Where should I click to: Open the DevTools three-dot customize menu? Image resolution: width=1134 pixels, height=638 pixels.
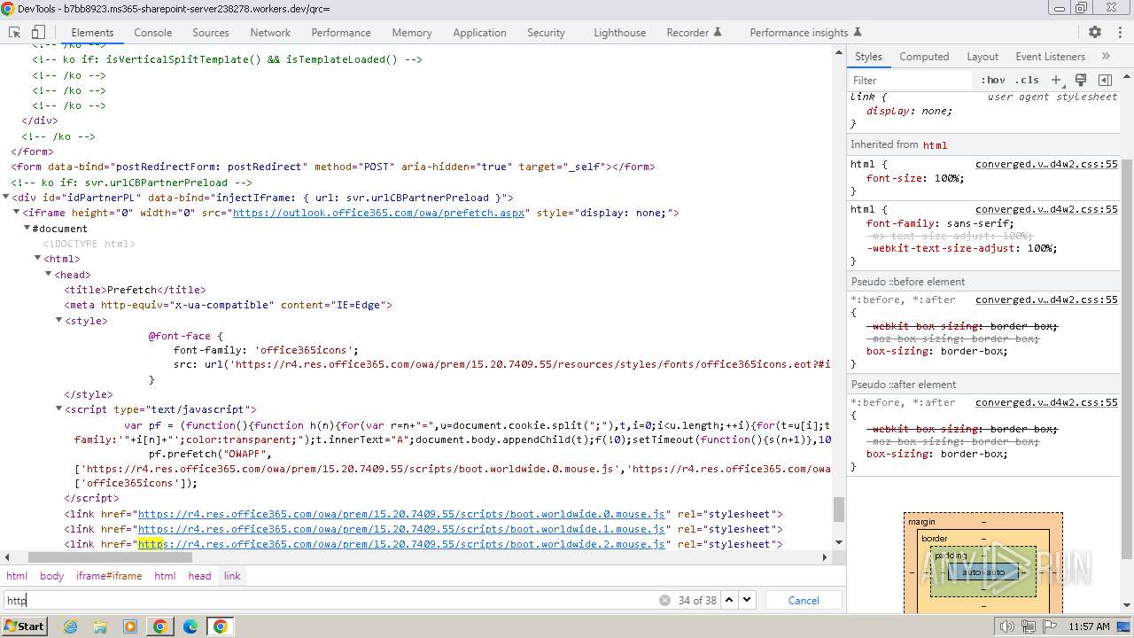click(1118, 32)
